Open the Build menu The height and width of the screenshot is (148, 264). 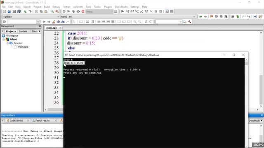point(47,7)
